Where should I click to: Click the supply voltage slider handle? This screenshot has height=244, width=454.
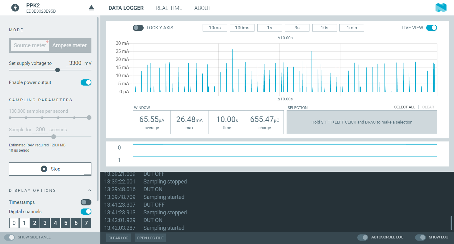[x=57, y=70]
